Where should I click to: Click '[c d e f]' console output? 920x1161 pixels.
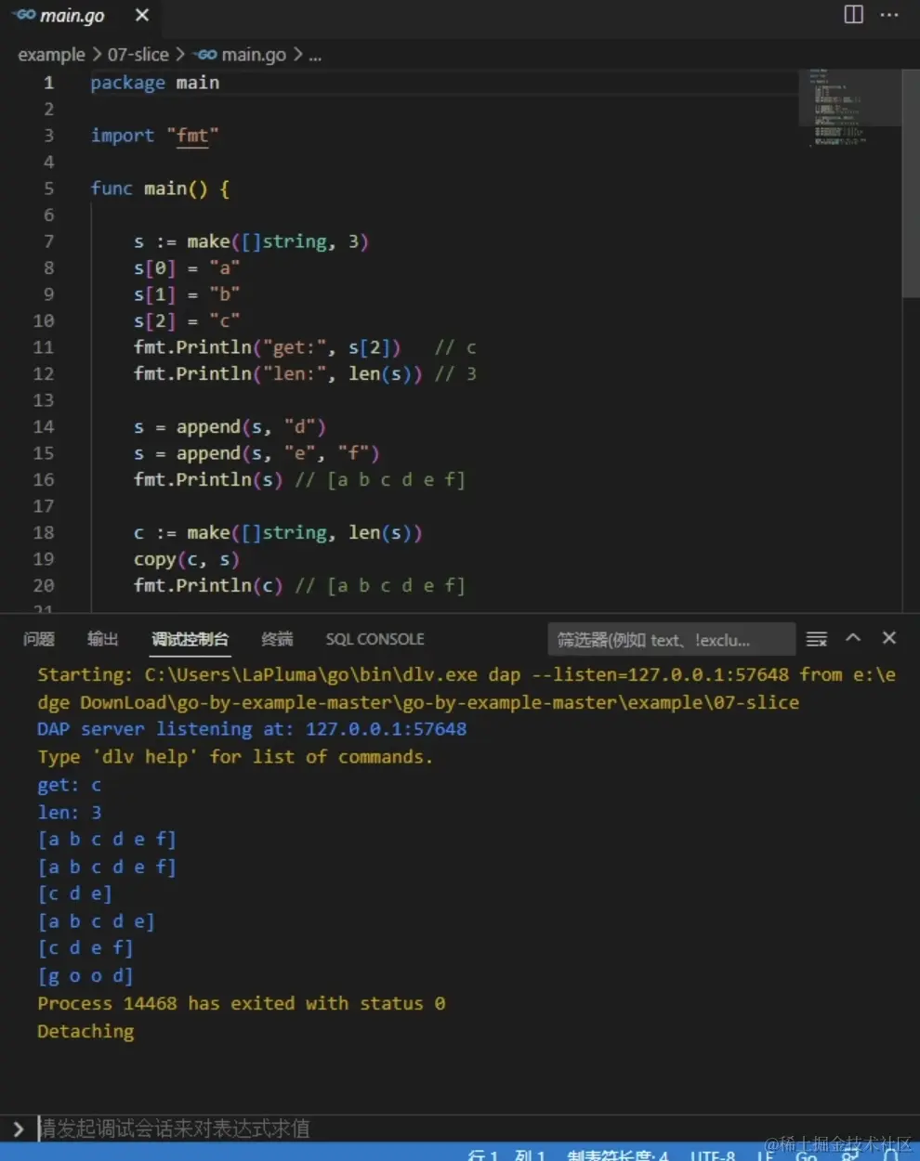click(x=85, y=948)
